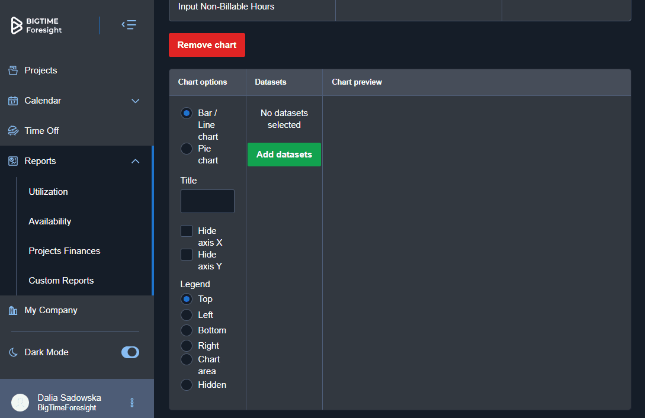The image size is (645, 418).
Task: Click the red Remove chart button
Action: pyautogui.click(x=207, y=45)
